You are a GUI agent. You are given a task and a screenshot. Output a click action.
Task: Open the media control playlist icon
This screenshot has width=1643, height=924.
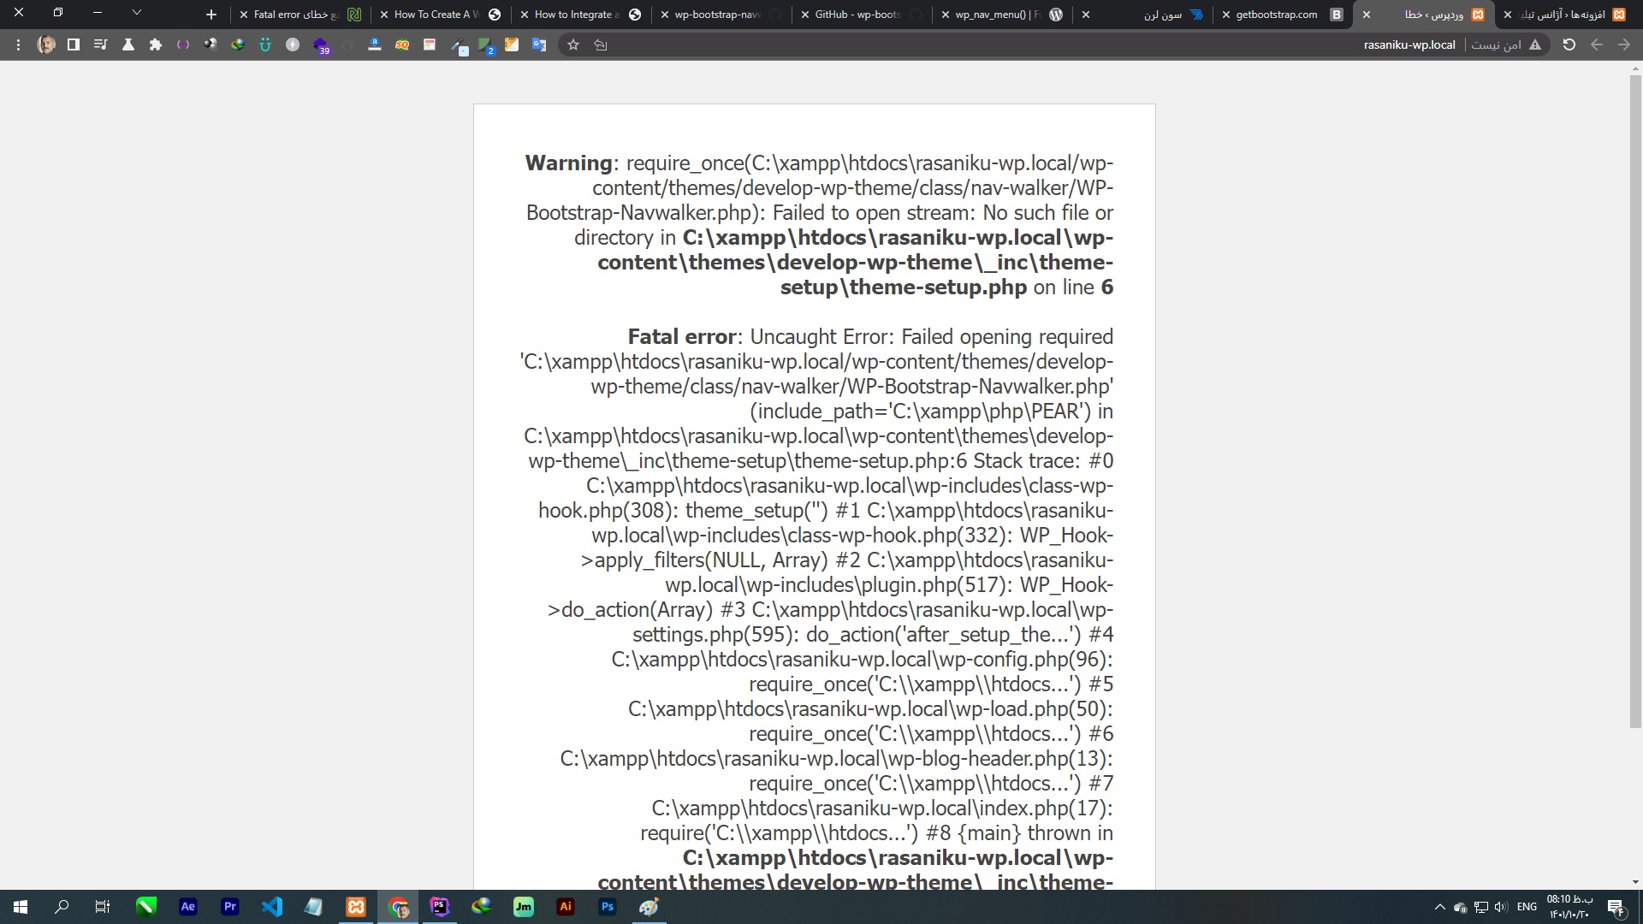101,44
